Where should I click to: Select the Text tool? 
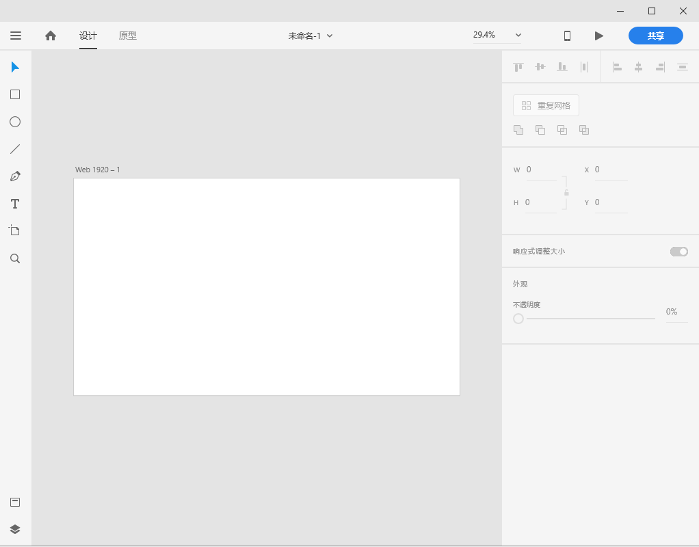click(15, 204)
